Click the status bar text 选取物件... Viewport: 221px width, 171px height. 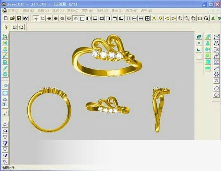pos(10,168)
